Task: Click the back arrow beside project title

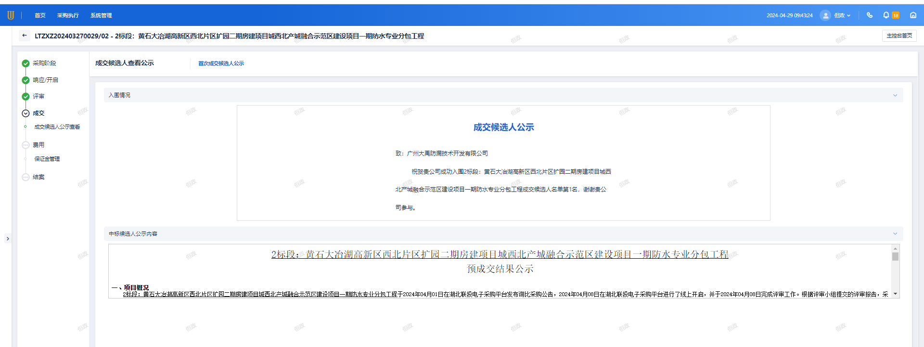Action: pyautogui.click(x=25, y=36)
